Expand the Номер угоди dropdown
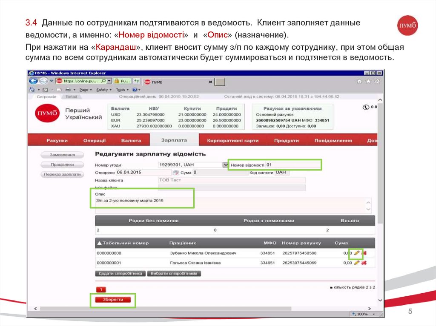 tap(225, 164)
